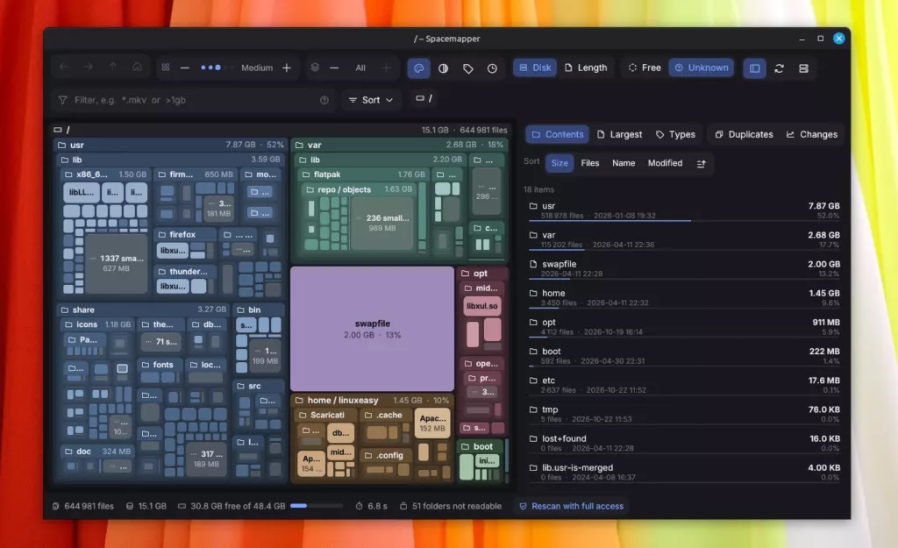Click the firefox folder in treemap
The height and width of the screenshot is (548, 898).
pyautogui.click(x=185, y=234)
